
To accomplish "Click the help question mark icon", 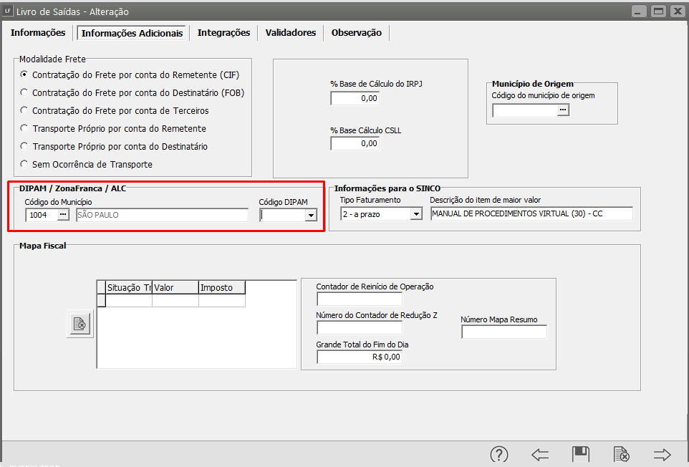I will click(x=498, y=454).
